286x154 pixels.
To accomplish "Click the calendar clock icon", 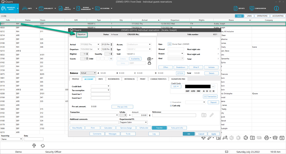I will (x=282, y=138).
